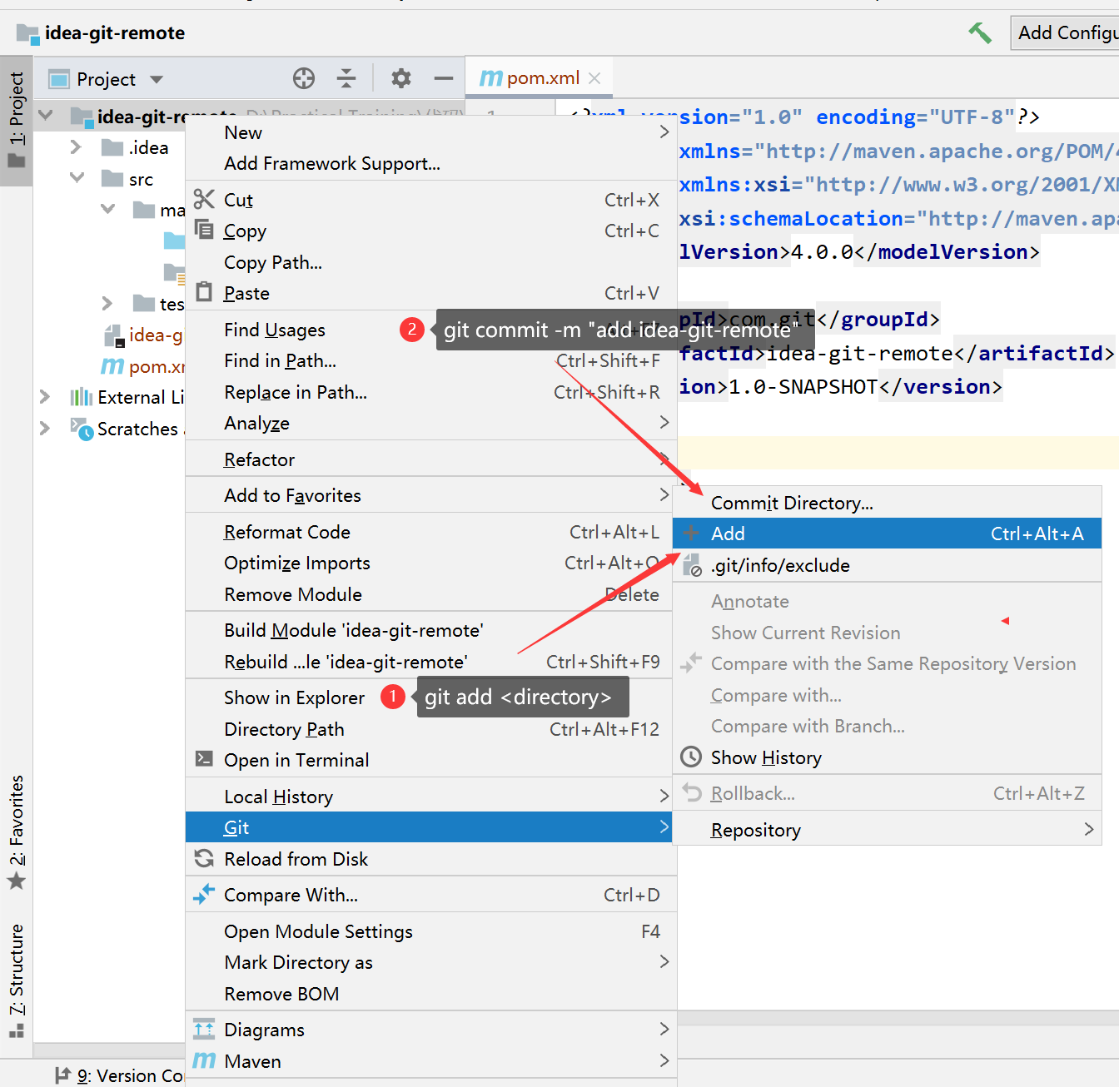The image size is (1119, 1087).
Task: Click the Add Configuration button
Action: point(1066,33)
